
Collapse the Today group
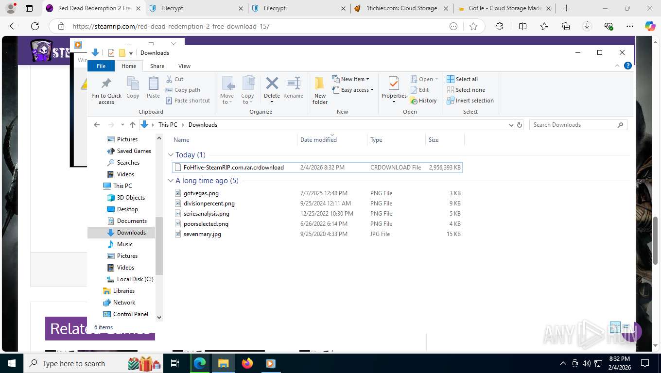[x=171, y=155]
